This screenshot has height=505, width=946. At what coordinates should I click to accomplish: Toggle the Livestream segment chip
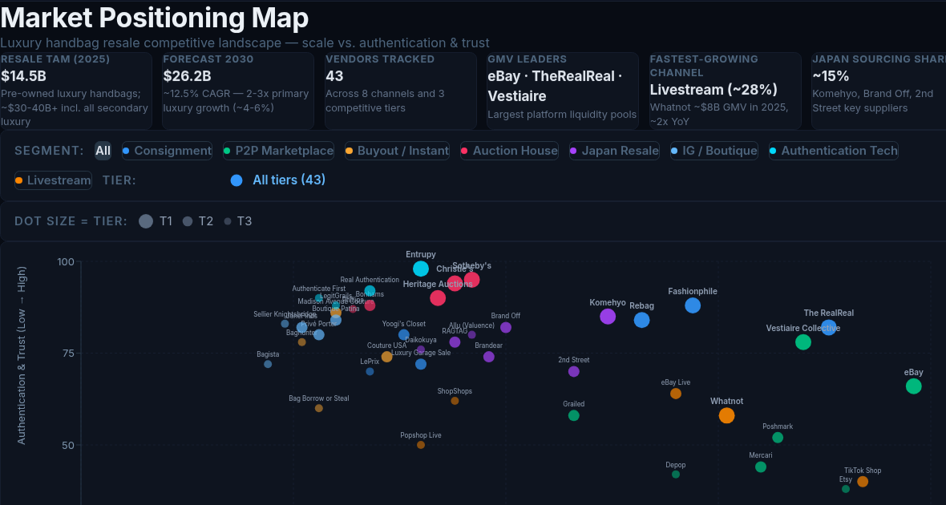53,180
